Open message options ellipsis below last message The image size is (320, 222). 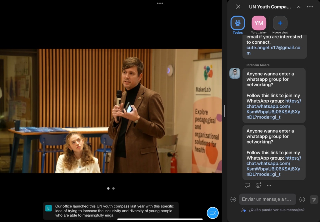tap(269, 186)
